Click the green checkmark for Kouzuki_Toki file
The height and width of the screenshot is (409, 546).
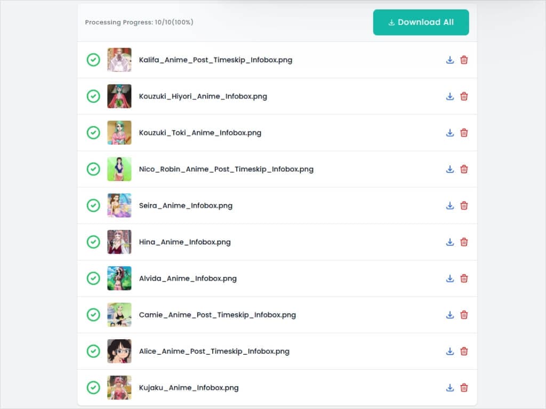93,133
